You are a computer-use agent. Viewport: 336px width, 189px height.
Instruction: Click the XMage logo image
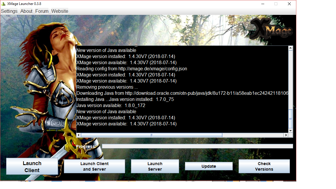point(272,29)
